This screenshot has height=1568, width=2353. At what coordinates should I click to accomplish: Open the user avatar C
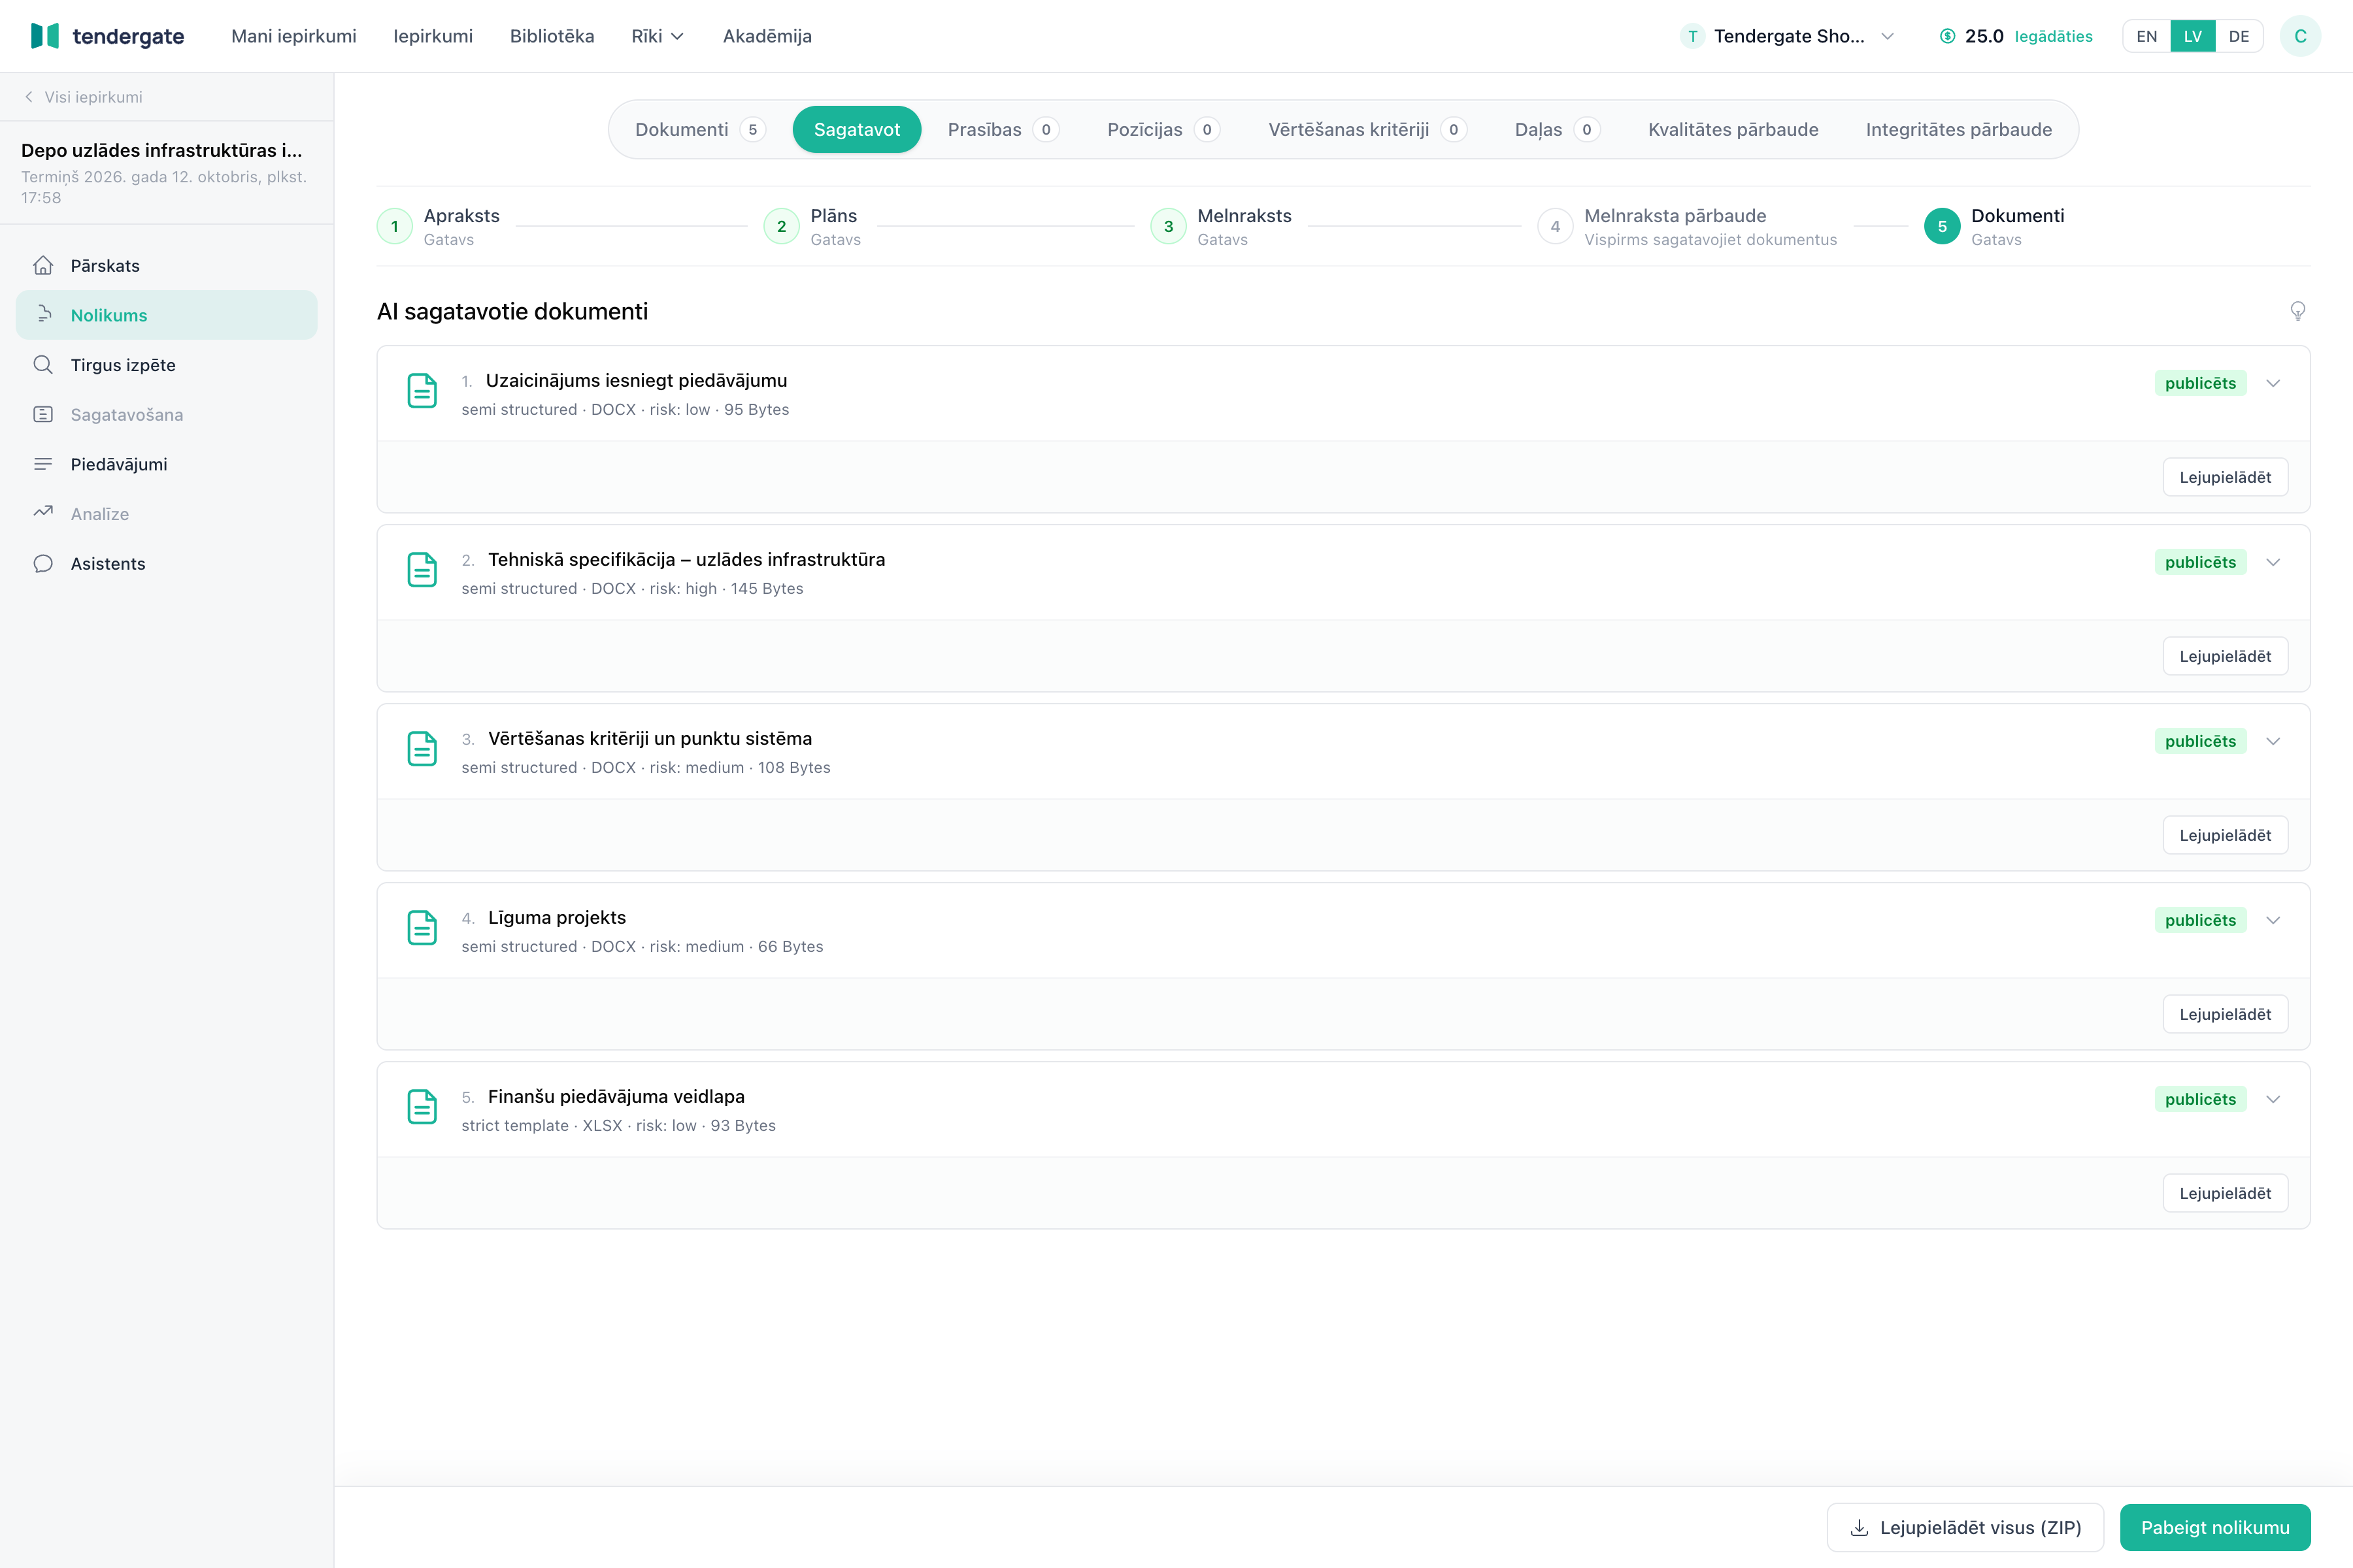(x=2300, y=36)
